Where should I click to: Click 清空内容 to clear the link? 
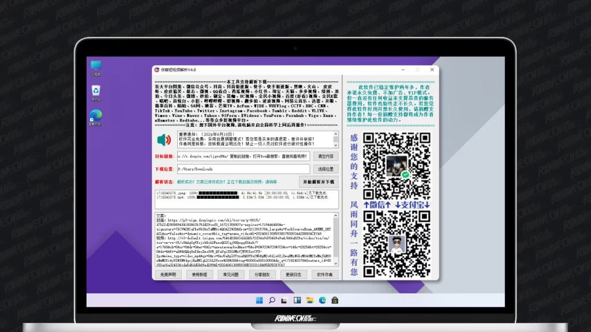pyautogui.click(x=326, y=156)
